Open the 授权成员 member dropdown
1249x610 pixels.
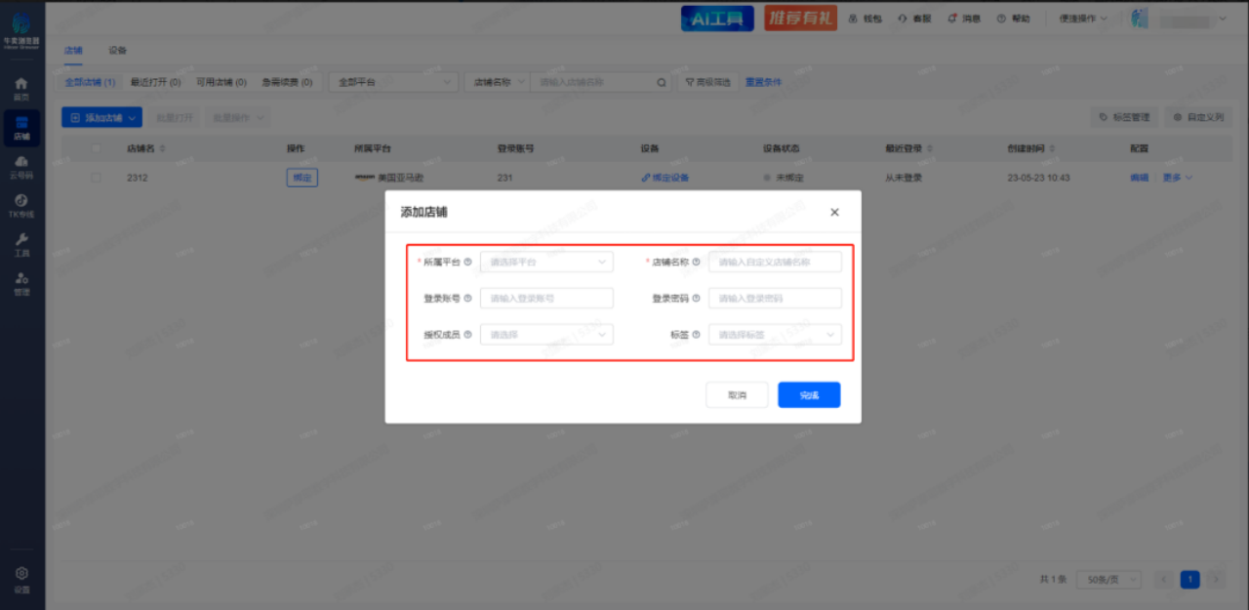pyautogui.click(x=546, y=334)
